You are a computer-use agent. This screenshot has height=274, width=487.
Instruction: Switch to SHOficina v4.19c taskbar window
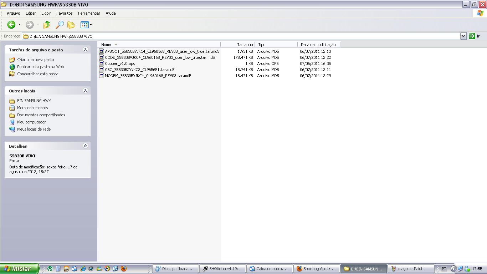tap(222, 269)
